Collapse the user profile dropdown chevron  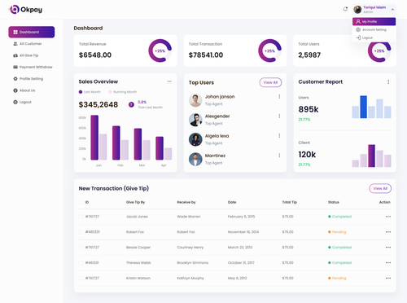click(392, 10)
